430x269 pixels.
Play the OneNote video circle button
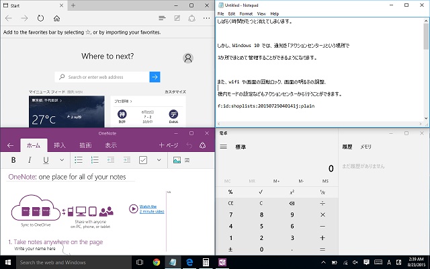(133, 209)
